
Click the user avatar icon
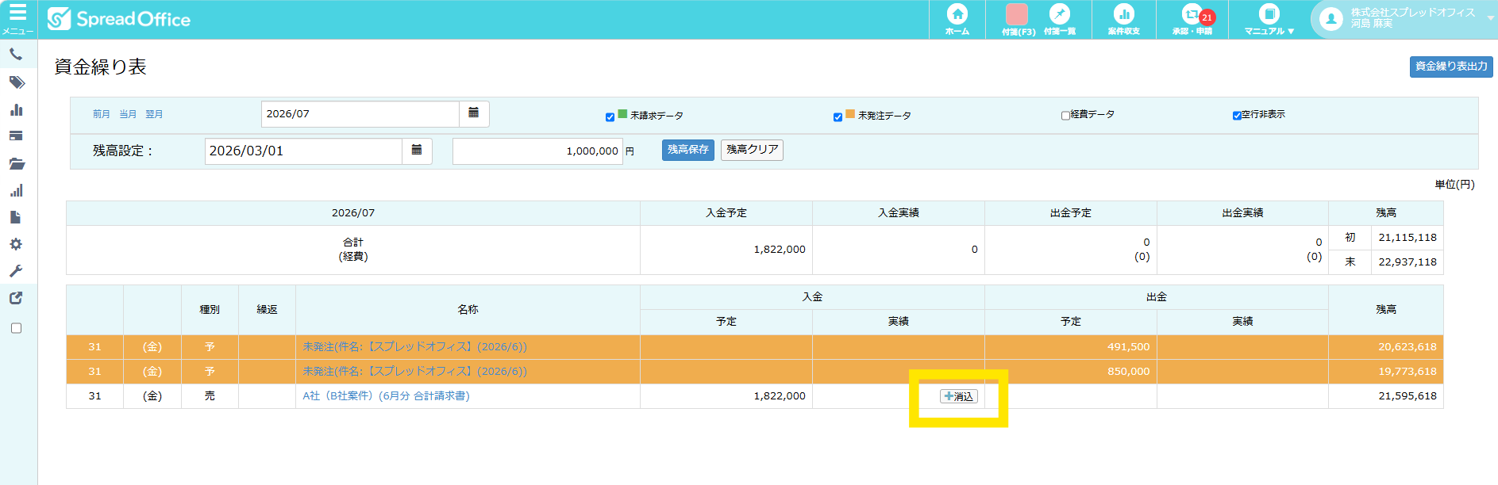click(1331, 19)
